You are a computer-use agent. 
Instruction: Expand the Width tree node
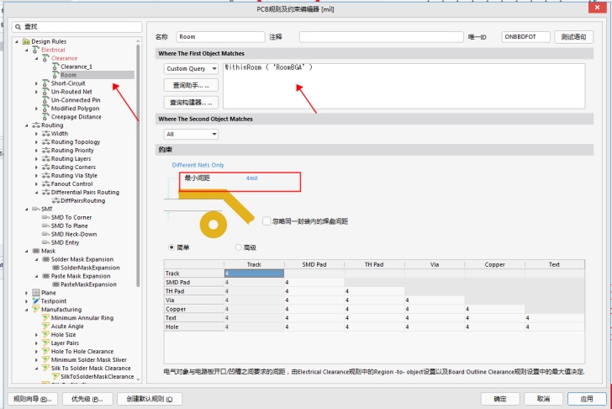(36, 134)
